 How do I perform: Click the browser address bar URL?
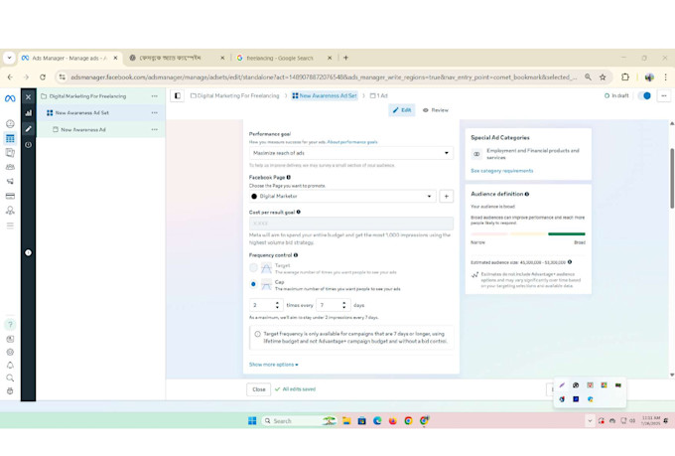click(x=323, y=77)
